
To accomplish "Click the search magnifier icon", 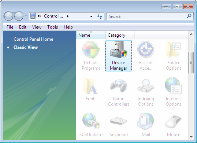I will 189,16.
